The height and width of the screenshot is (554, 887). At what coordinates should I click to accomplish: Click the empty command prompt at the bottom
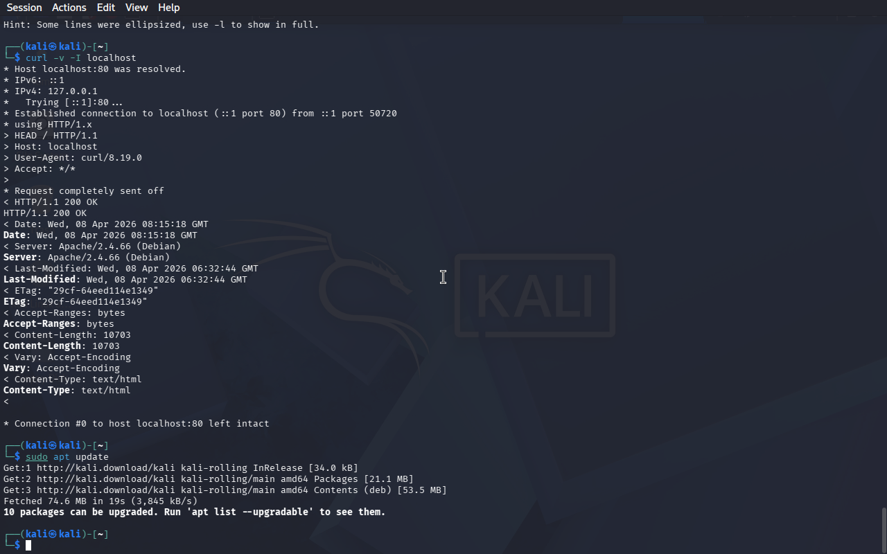pos(29,545)
